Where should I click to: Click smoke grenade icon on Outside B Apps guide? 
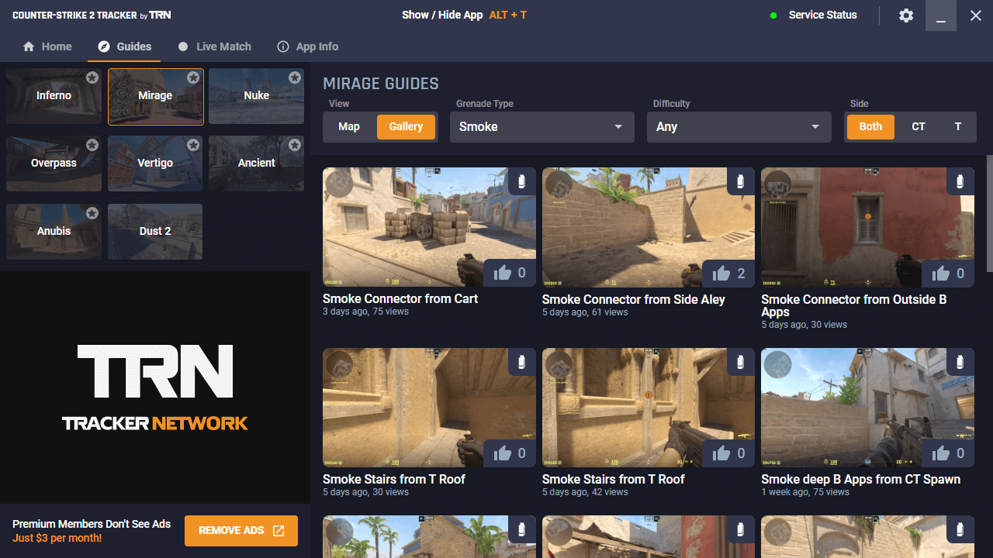pyautogui.click(x=960, y=181)
